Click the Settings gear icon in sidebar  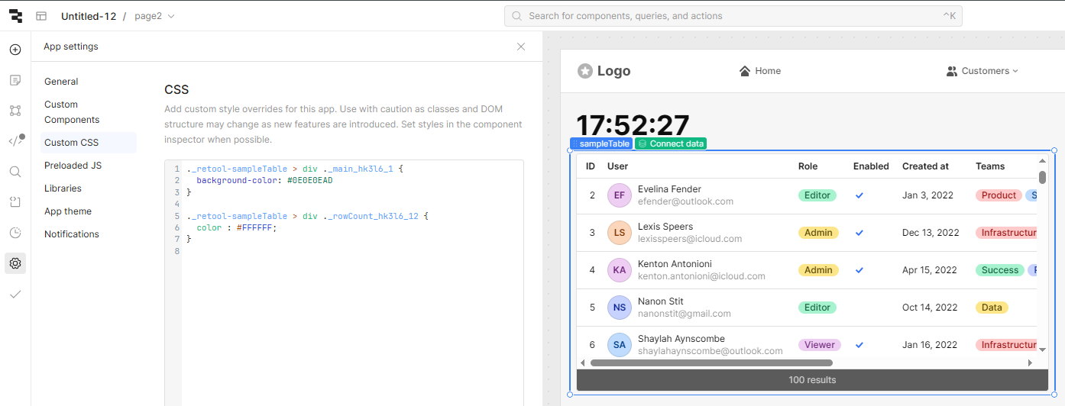coord(15,263)
